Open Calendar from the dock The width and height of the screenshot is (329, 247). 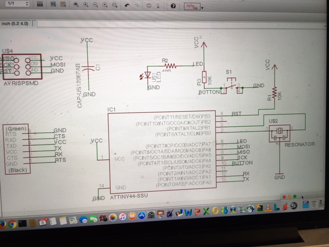[x=43, y=222]
